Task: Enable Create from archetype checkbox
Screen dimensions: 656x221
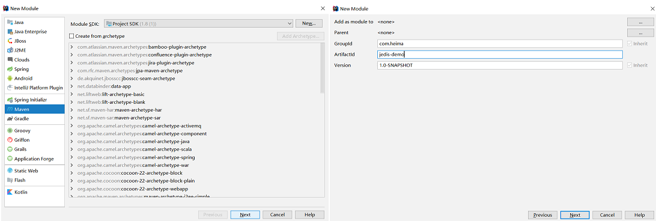Action: [x=71, y=37]
